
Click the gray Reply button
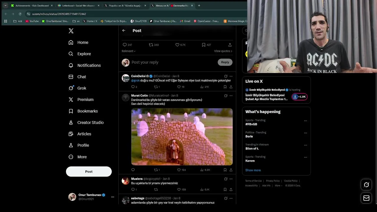click(225, 62)
